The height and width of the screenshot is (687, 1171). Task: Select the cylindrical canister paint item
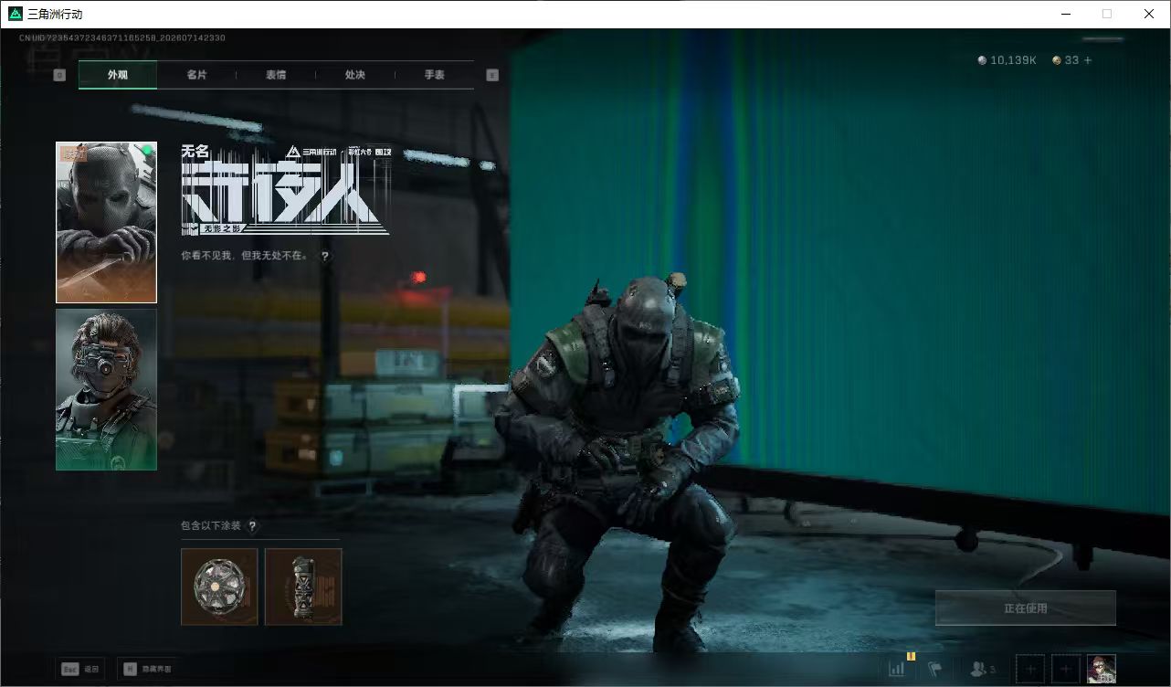point(303,587)
